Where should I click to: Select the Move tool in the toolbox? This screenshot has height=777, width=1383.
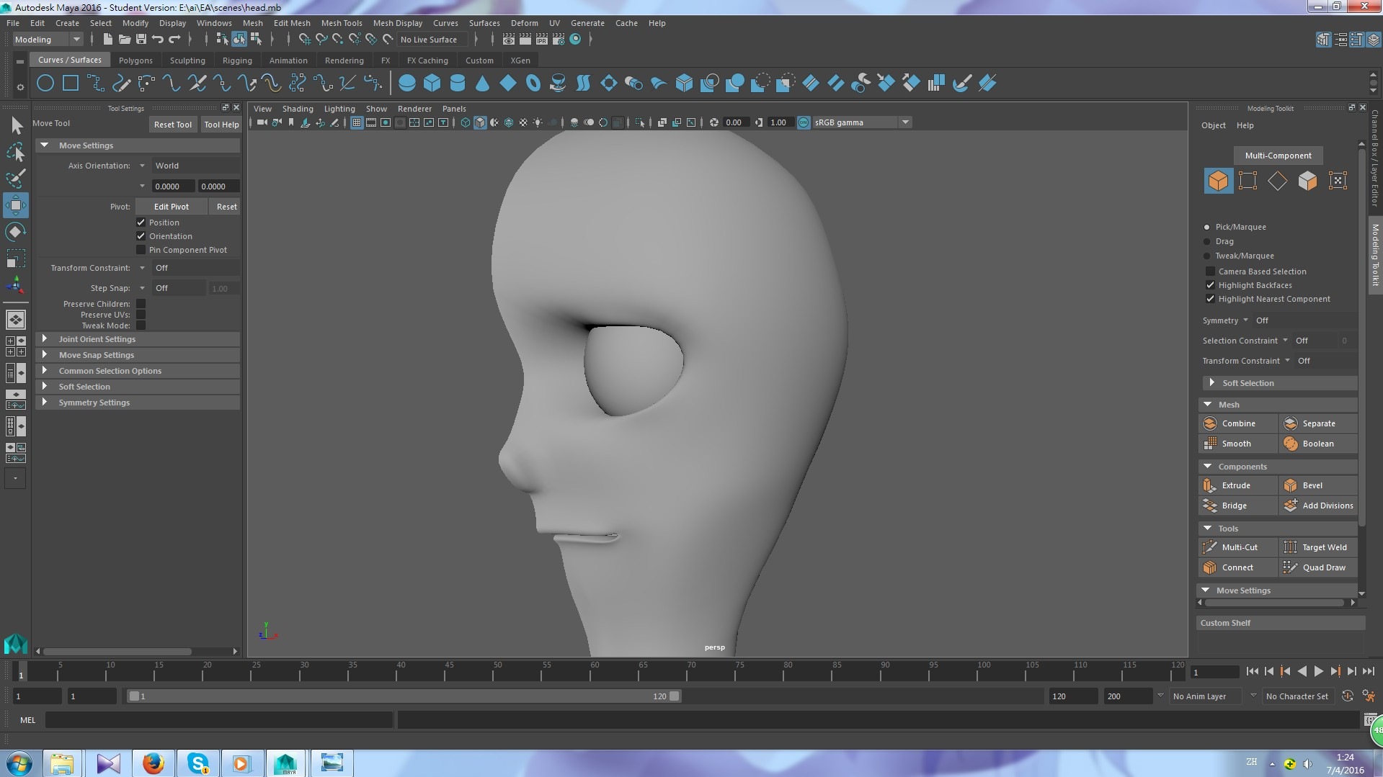(15, 205)
